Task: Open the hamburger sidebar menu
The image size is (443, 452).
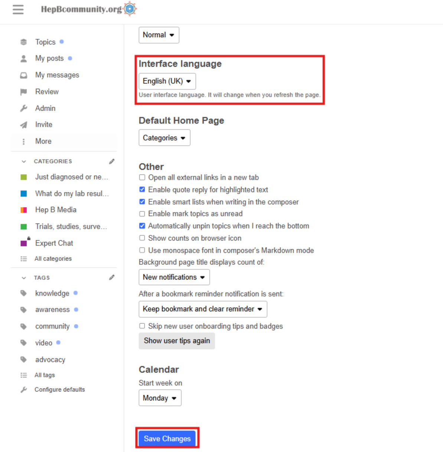Action: tap(18, 10)
